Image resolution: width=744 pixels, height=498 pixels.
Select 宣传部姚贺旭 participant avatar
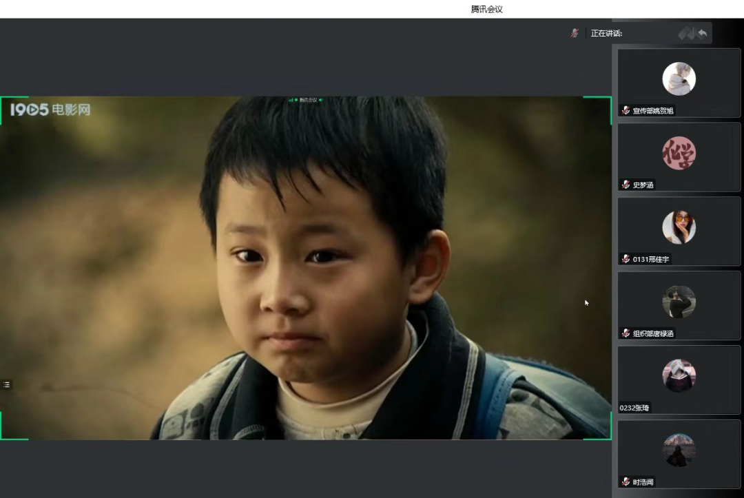tap(679, 79)
